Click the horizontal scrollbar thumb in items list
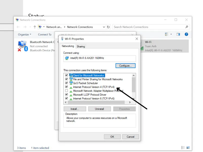This screenshot has width=203, height=152. coord(96,102)
